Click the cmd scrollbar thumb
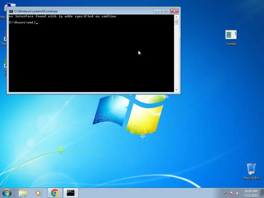 pos(176,22)
